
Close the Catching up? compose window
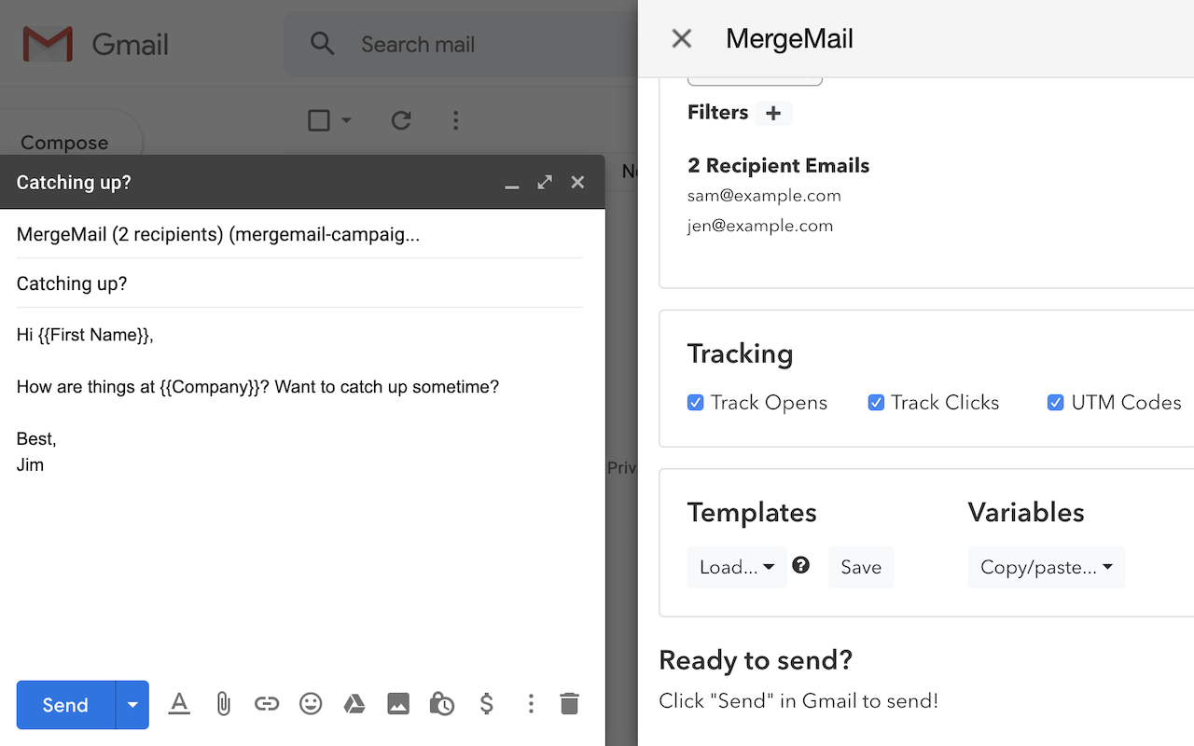[577, 182]
